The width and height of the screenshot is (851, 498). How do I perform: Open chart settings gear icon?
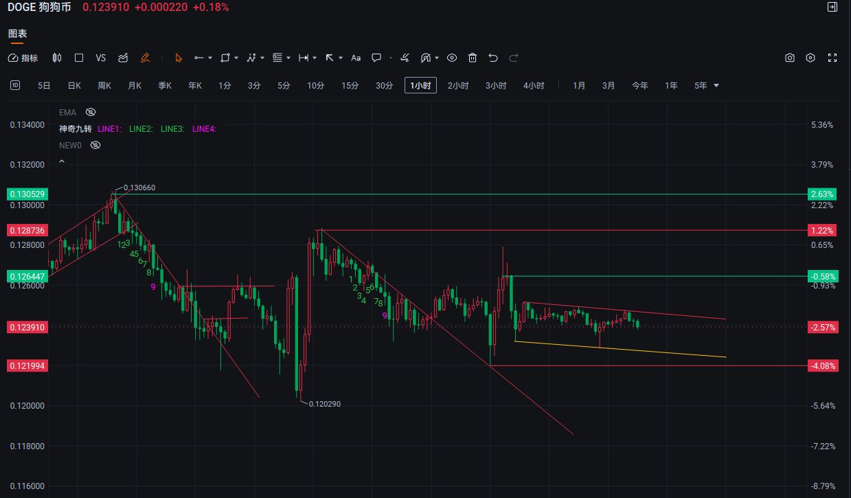[x=810, y=58]
